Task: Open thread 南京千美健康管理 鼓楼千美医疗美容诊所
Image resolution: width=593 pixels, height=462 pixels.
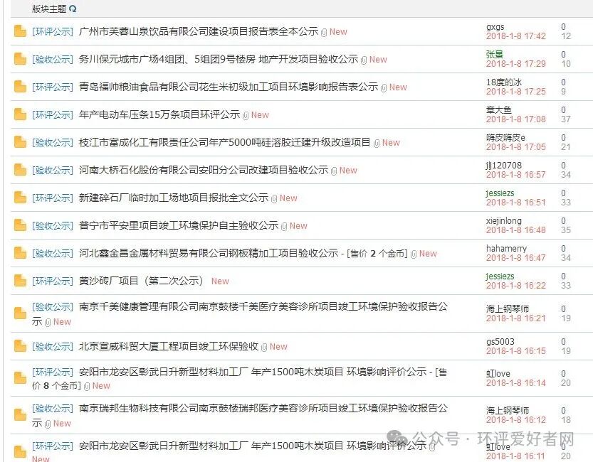Action: point(263,306)
